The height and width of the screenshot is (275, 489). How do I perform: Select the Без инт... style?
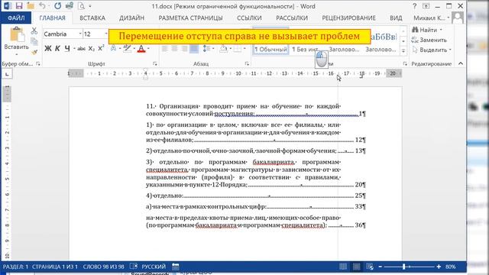tap(305, 49)
